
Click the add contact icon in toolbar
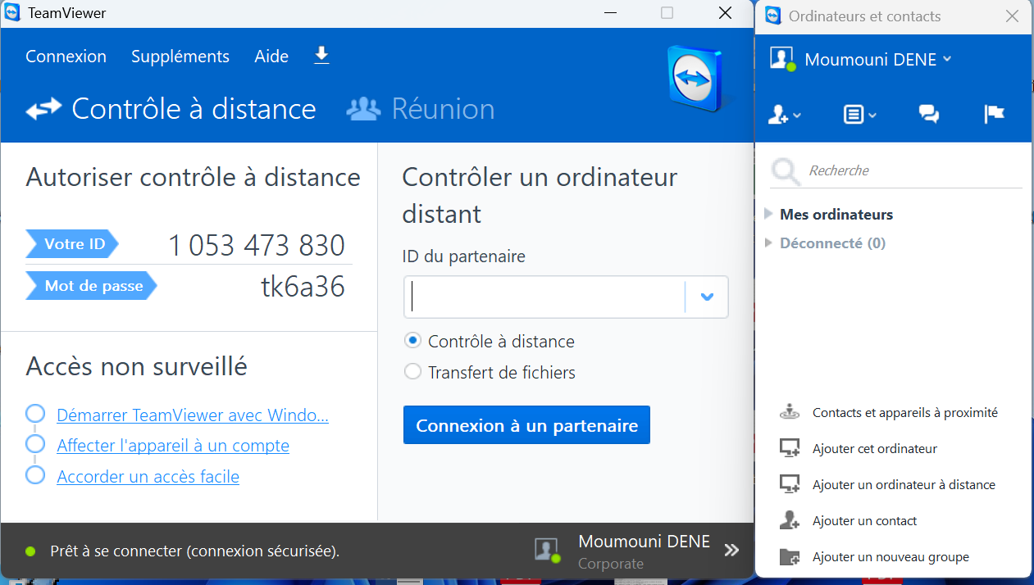[x=783, y=115]
